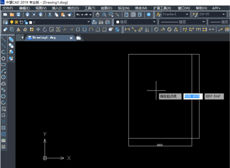The image size is (230, 168).
Task: Open the 格式(O) menu
Action: coord(73,8)
